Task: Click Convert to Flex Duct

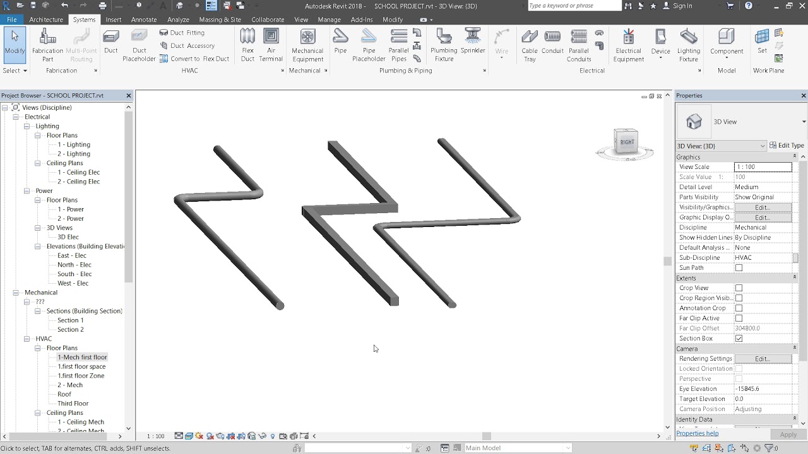Action: 194,59
